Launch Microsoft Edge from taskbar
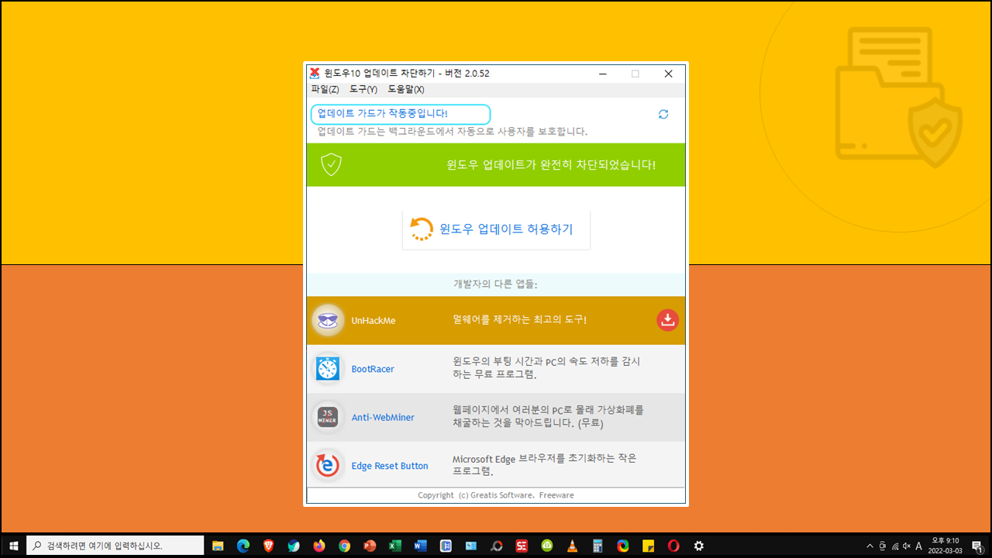 (x=243, y=546)
